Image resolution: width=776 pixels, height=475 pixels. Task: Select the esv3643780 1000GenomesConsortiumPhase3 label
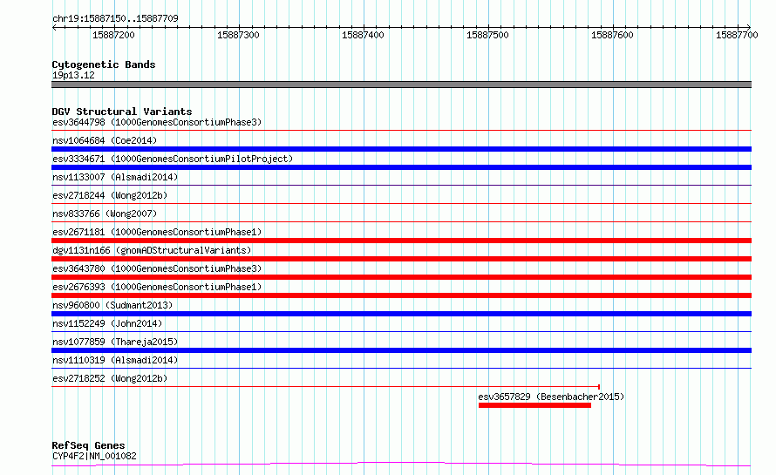(x=157, y=268)
